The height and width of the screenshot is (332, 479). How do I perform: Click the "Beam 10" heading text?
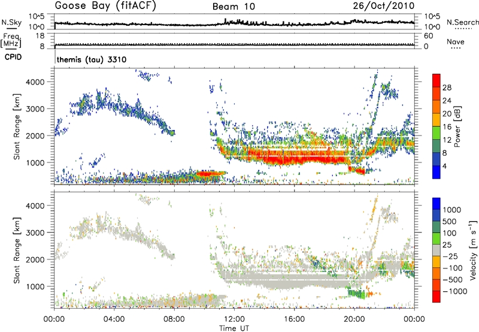pyautogui.click(x=234, y=7)
